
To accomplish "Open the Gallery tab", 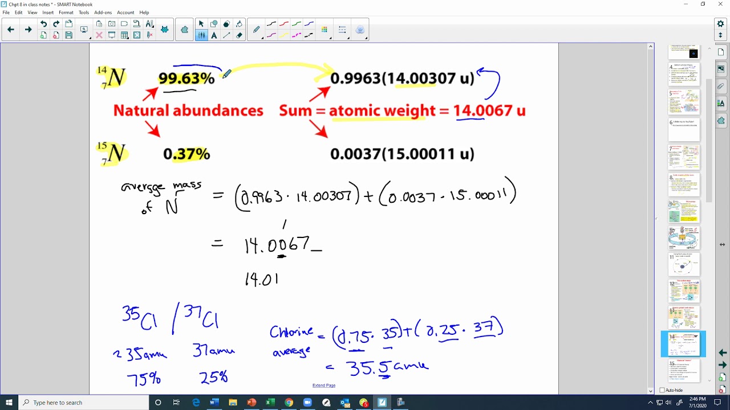I will tap(721, 69).
